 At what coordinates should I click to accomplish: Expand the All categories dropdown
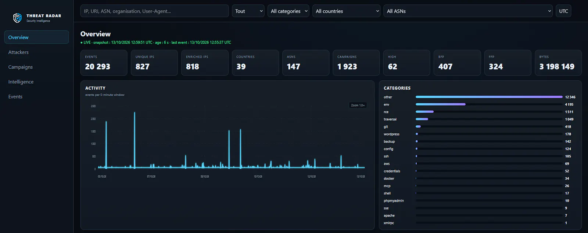coord(288,11)
